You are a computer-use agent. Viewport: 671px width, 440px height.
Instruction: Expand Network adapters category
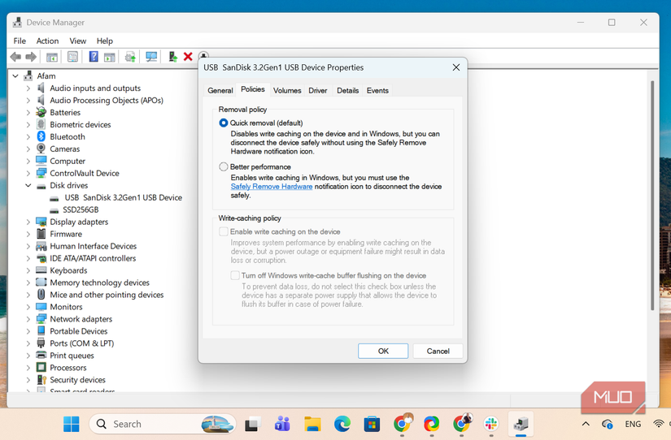[x=28, y=319]
